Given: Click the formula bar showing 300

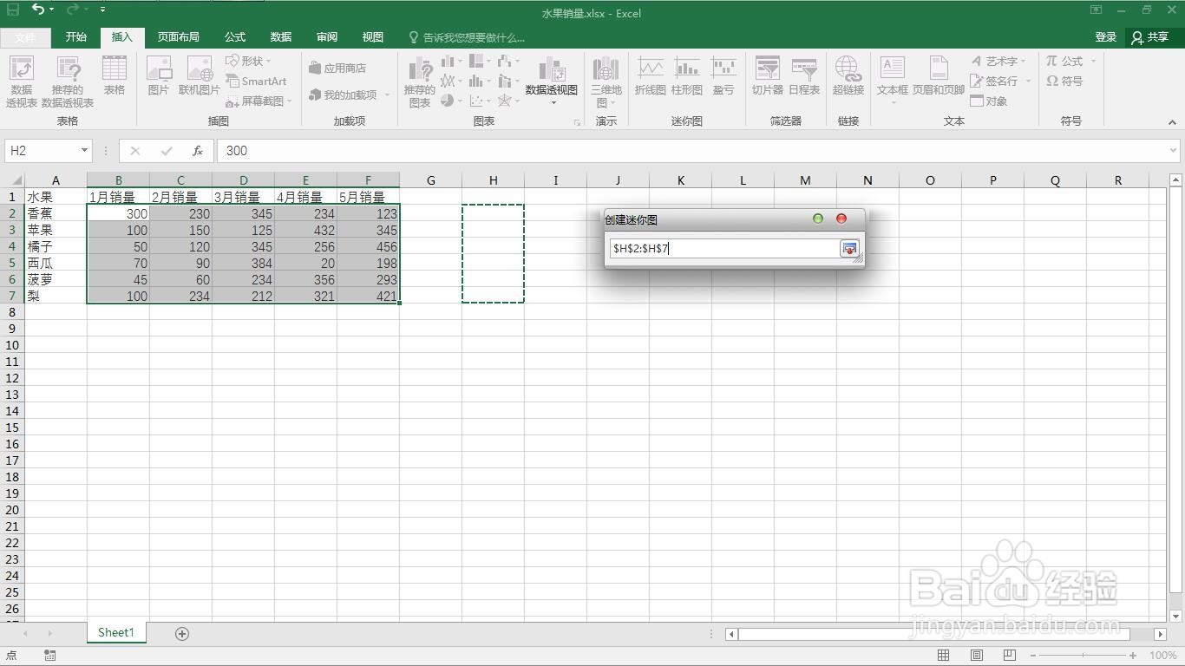Looking at the screenshot, I should (x=691, y=151).
